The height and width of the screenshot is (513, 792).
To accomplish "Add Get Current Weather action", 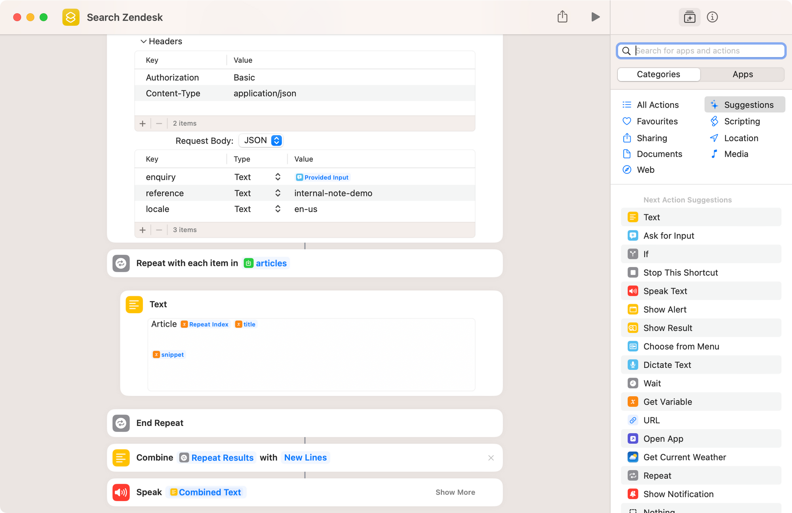I will point(684,457).
